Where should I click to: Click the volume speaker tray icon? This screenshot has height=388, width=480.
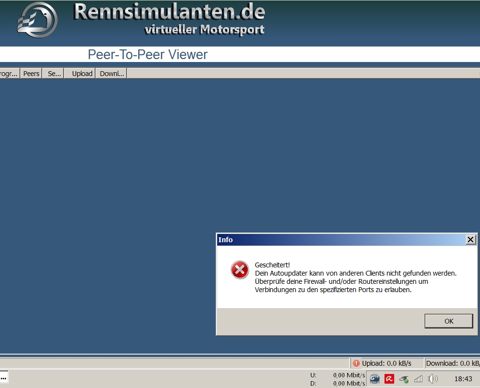pyautogui.click(x=432, y=379)
